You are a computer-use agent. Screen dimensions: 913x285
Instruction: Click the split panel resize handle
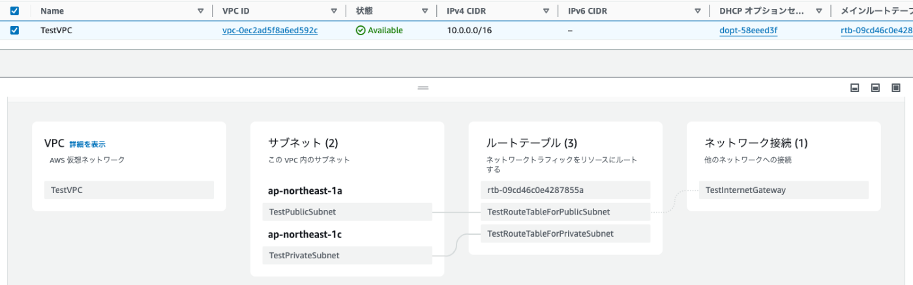tap(423, 87)
